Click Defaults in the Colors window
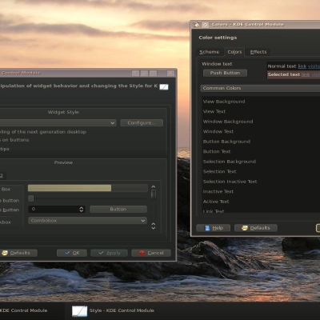Screen dimensions: 320x320 click(256, 228)
